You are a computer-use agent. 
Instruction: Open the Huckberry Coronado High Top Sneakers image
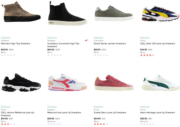click(67, 13)
